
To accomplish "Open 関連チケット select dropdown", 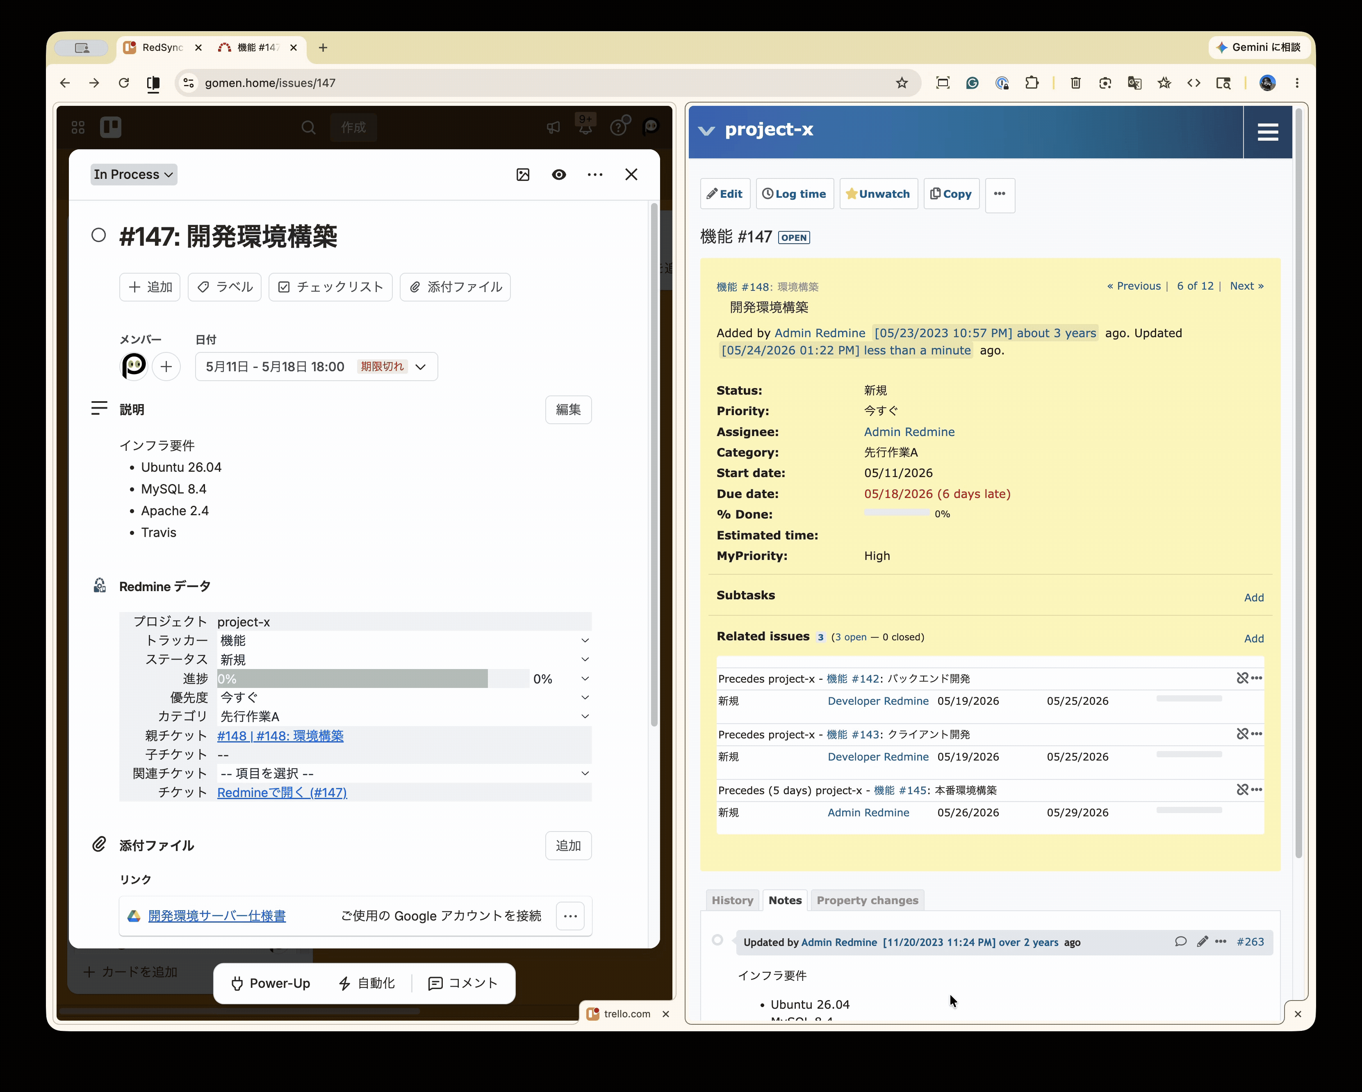I will 404,774.
